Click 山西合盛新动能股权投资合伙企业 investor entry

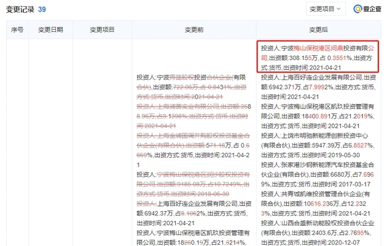coord(318,233)
